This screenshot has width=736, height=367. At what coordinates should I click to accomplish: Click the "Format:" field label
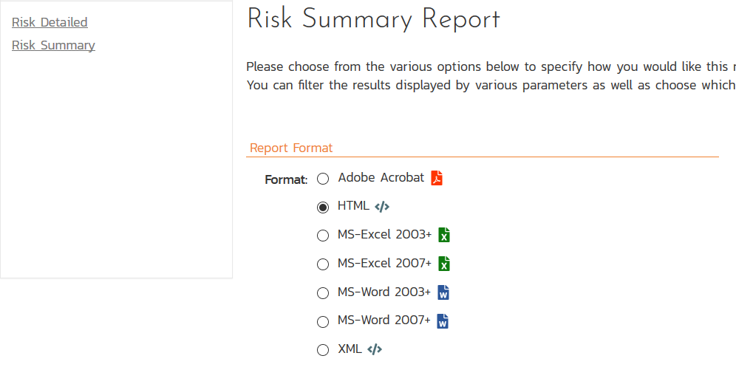click(286, 179)
